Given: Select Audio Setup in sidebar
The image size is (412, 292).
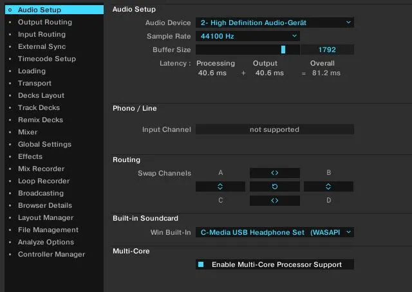Looking at the screenshot, I should click(x=40, y=10).
